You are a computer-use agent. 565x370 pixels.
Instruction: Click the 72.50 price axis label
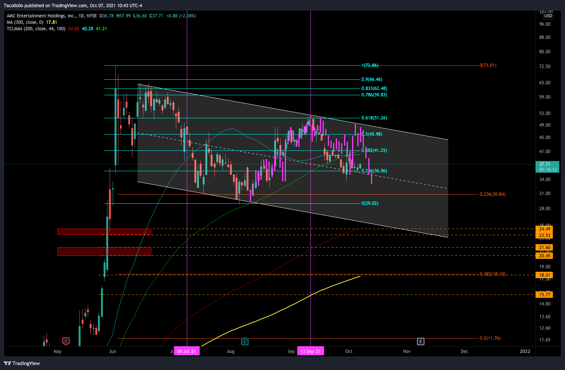point(545,67)
